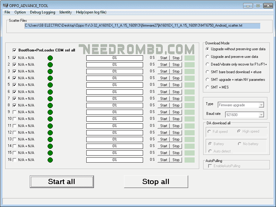Uncheck the row 1 port checkbox
Image resolution: width=276 pixels, height=207 pixels.
pyautogui.click(x=14, y=58)
